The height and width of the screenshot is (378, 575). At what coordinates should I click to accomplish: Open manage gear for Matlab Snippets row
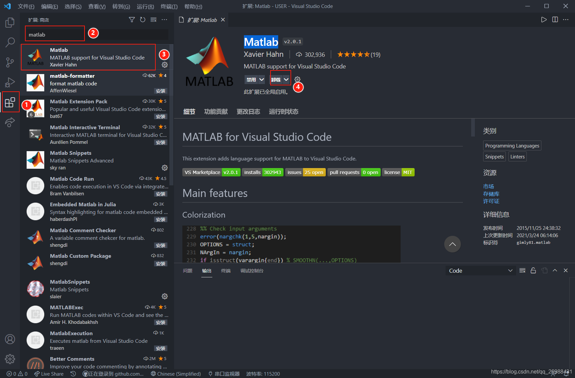tap(165, 168)
